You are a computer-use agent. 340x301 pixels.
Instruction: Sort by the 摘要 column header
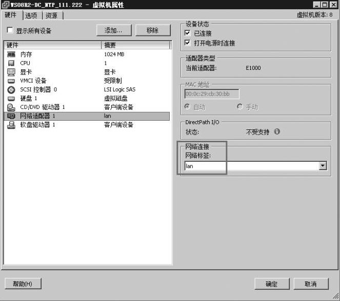136,45
